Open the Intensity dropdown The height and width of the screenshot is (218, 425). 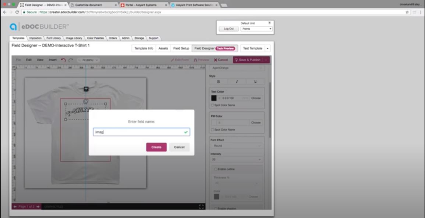[236, 160]
